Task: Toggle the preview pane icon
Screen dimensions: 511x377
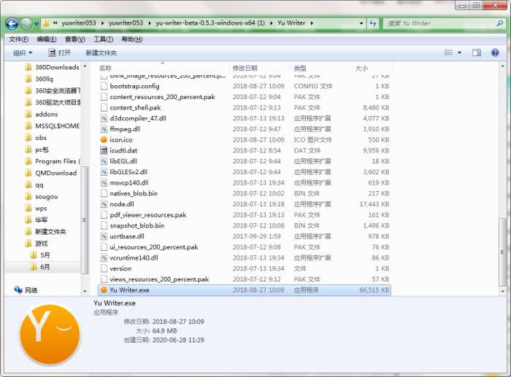Action: click(477, 53)
